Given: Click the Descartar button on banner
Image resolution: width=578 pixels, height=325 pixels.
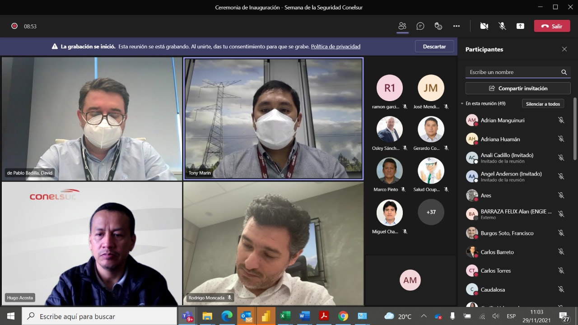Looking at the screenshot, I should pyautogui.click(x=434, y=46).
